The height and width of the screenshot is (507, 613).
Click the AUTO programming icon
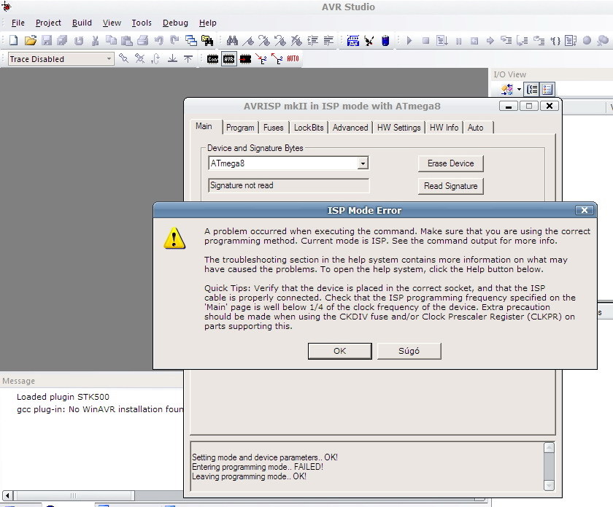[x=293, y=58]
